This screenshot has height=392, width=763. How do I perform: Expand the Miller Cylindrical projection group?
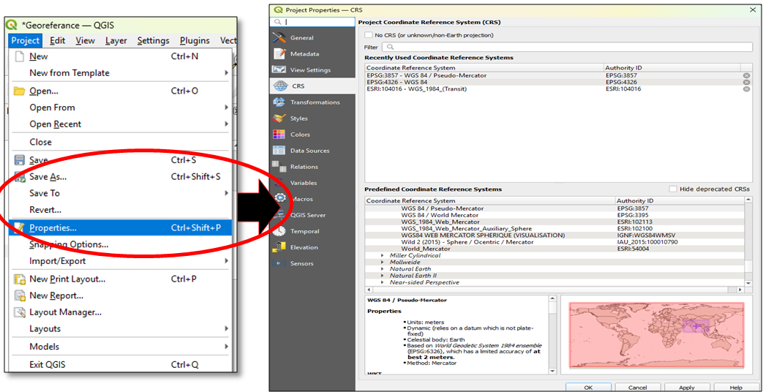(x=383, y=255)
